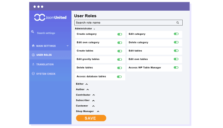The width and height of the screenshot is (223, 128).
Task: Click the role search magnifier icon
Action: point(178,23)
